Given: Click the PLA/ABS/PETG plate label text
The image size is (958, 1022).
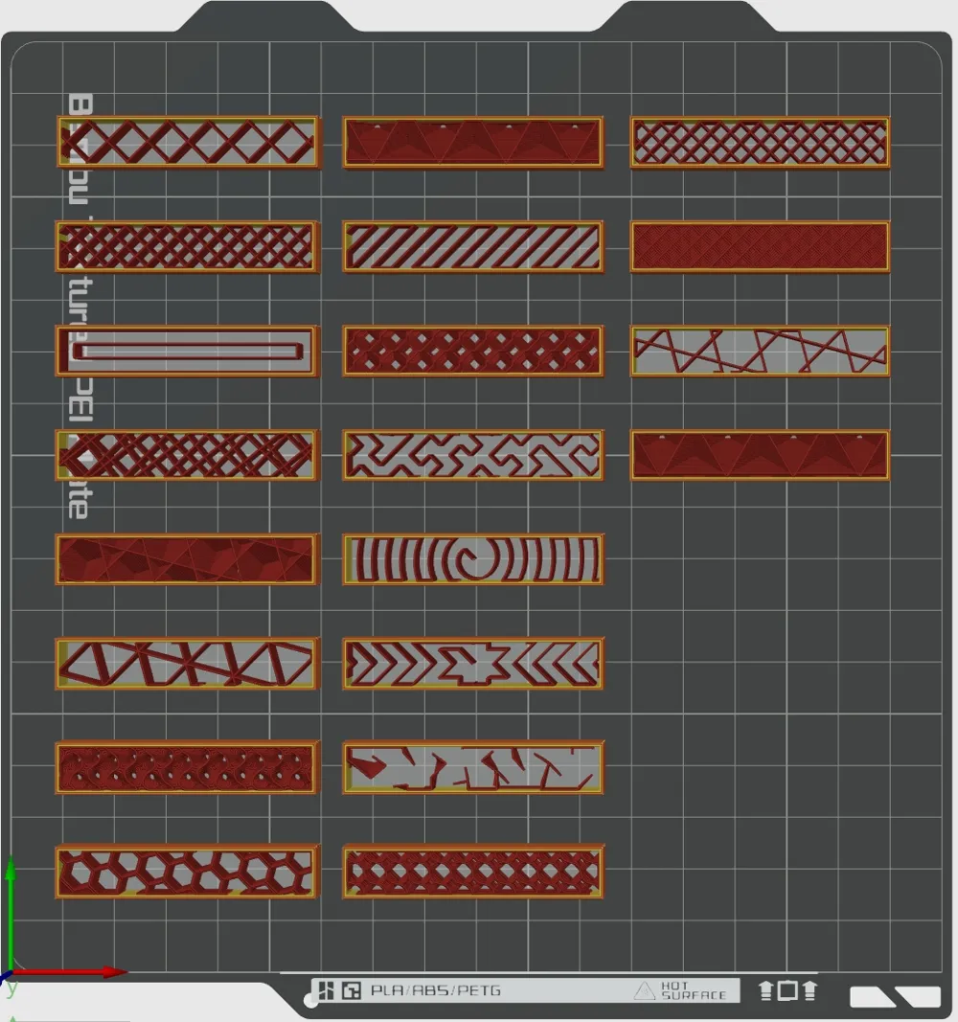Looking at the screenshot, I should click(x=435, y=990).
